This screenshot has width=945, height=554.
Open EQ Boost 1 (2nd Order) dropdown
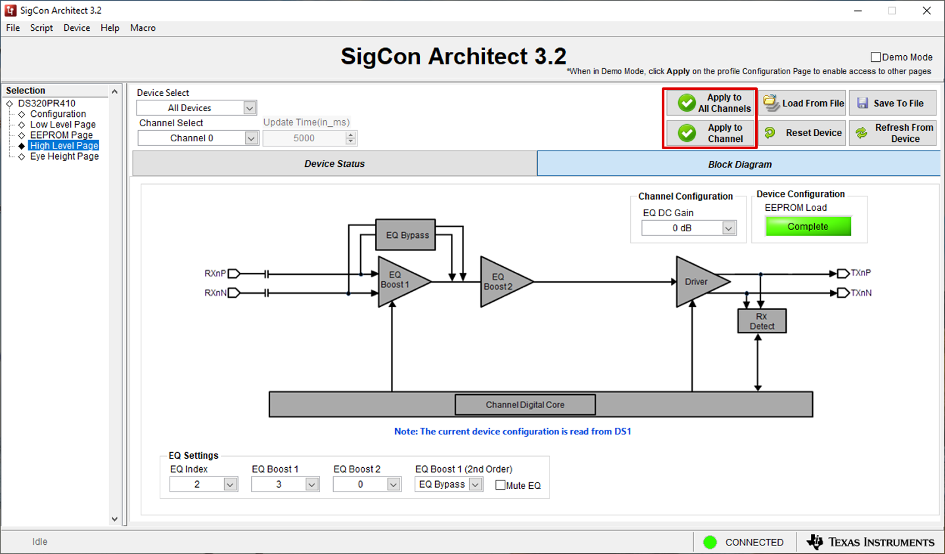475,484
